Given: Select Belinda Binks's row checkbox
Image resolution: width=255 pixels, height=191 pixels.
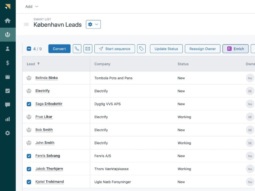Looking at the screenshot, I should pyautogui.click(x=29, y=78).
